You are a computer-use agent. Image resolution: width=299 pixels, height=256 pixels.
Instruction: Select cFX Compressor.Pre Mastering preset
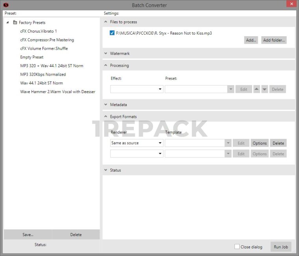click(47, 40)
